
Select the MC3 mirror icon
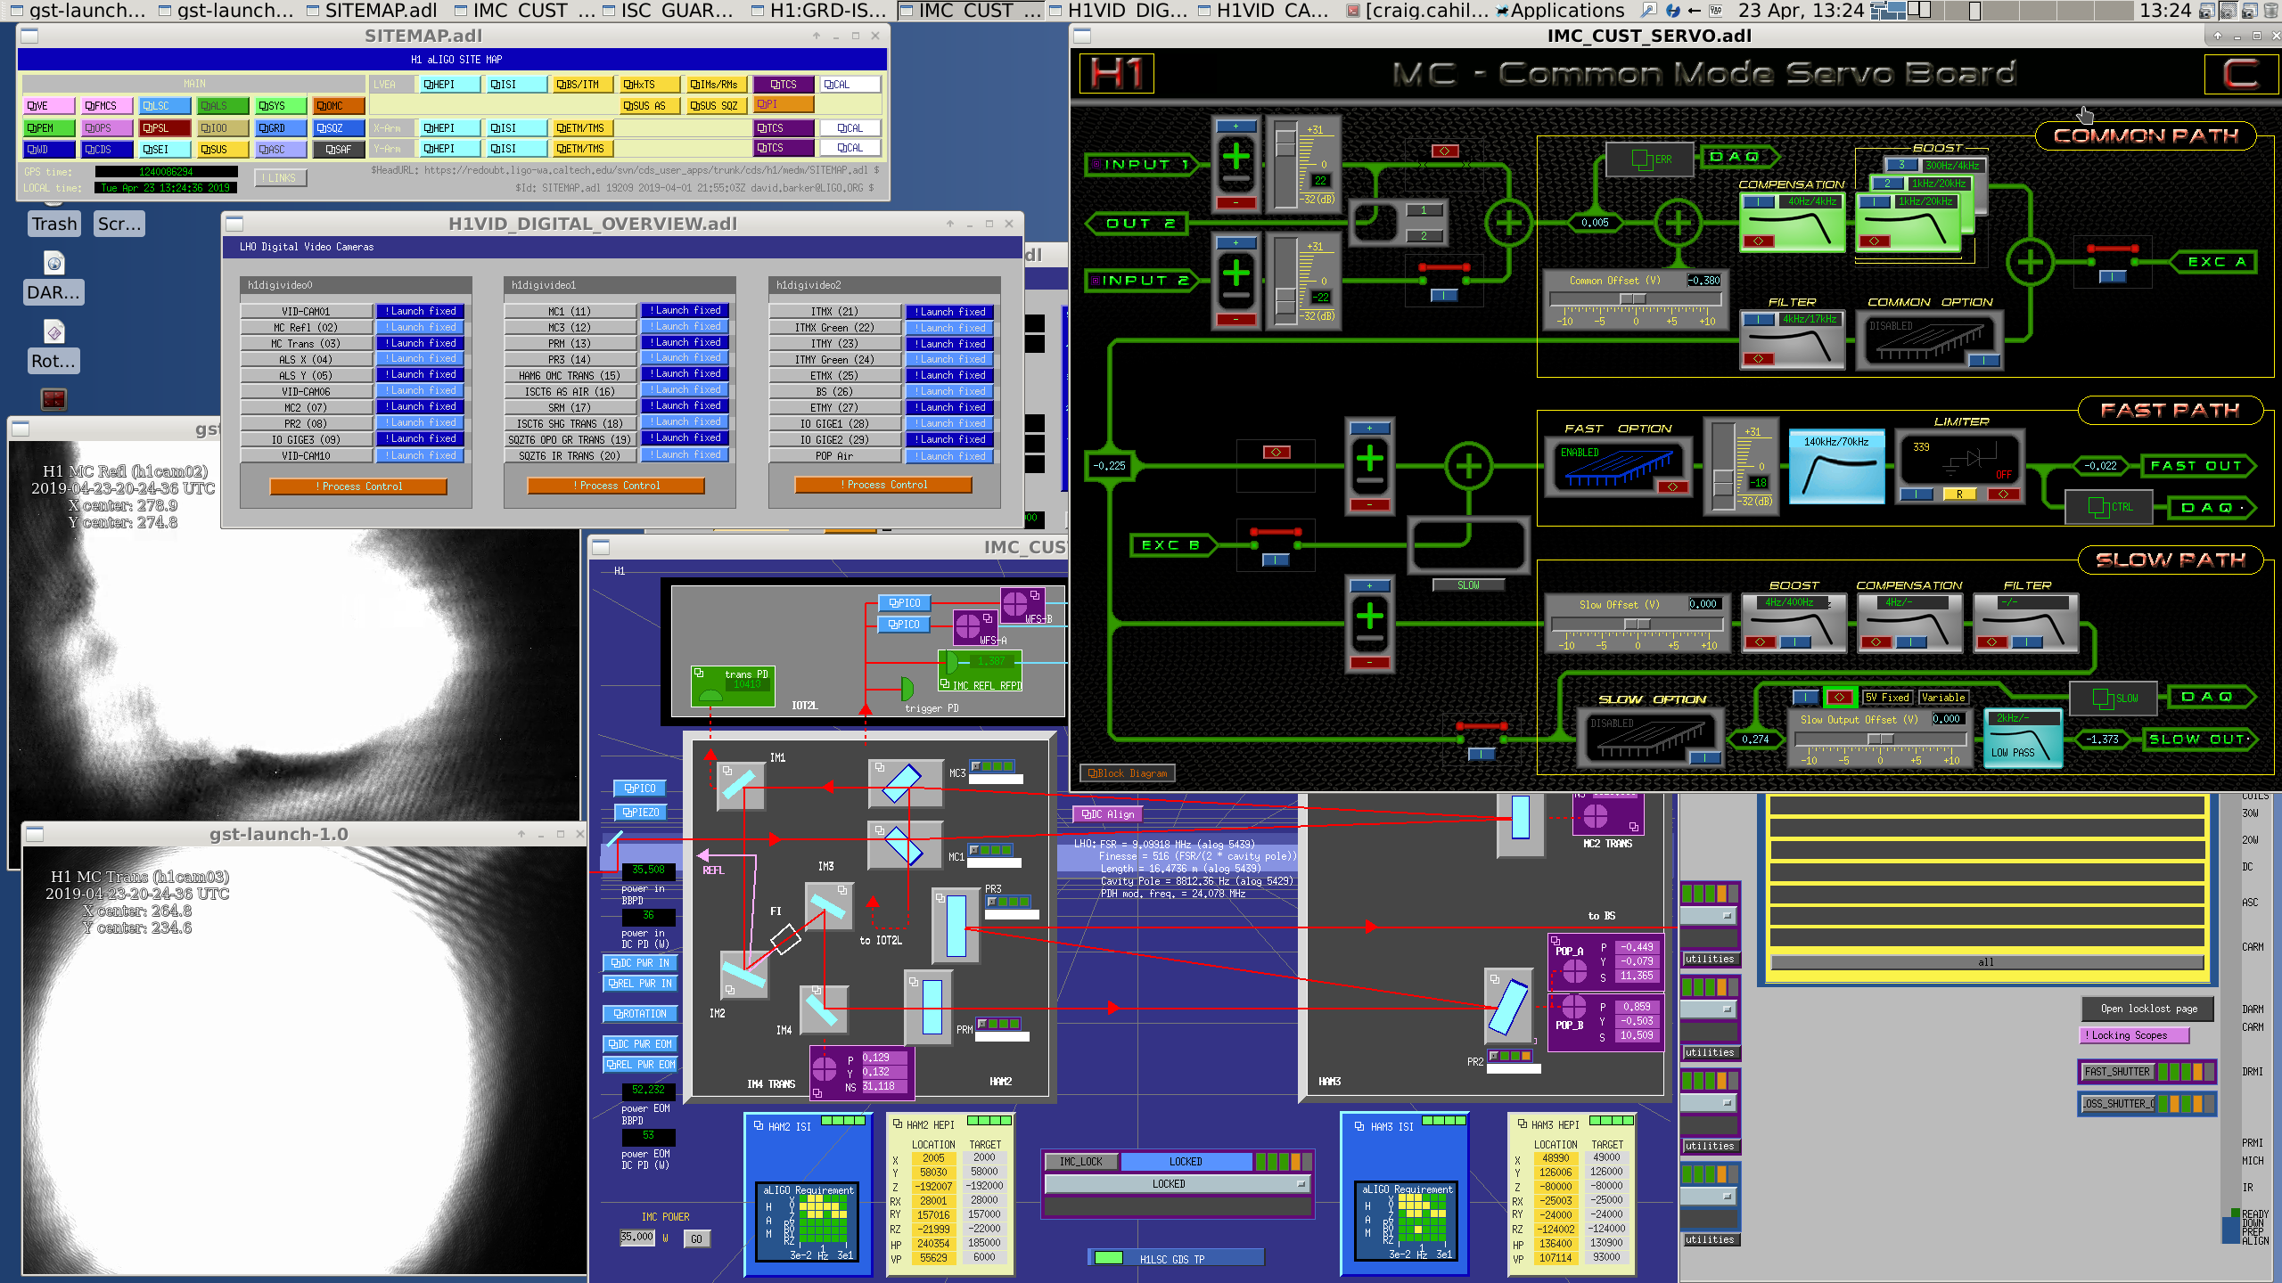coord(906,784)
